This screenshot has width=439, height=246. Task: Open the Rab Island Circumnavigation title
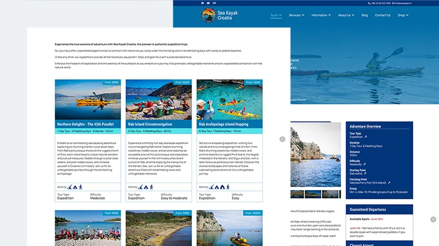[150, 124]
